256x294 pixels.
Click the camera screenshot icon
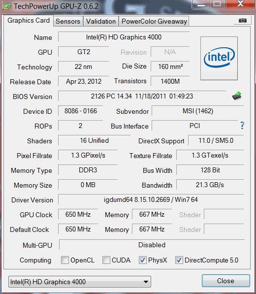(243, 21)
